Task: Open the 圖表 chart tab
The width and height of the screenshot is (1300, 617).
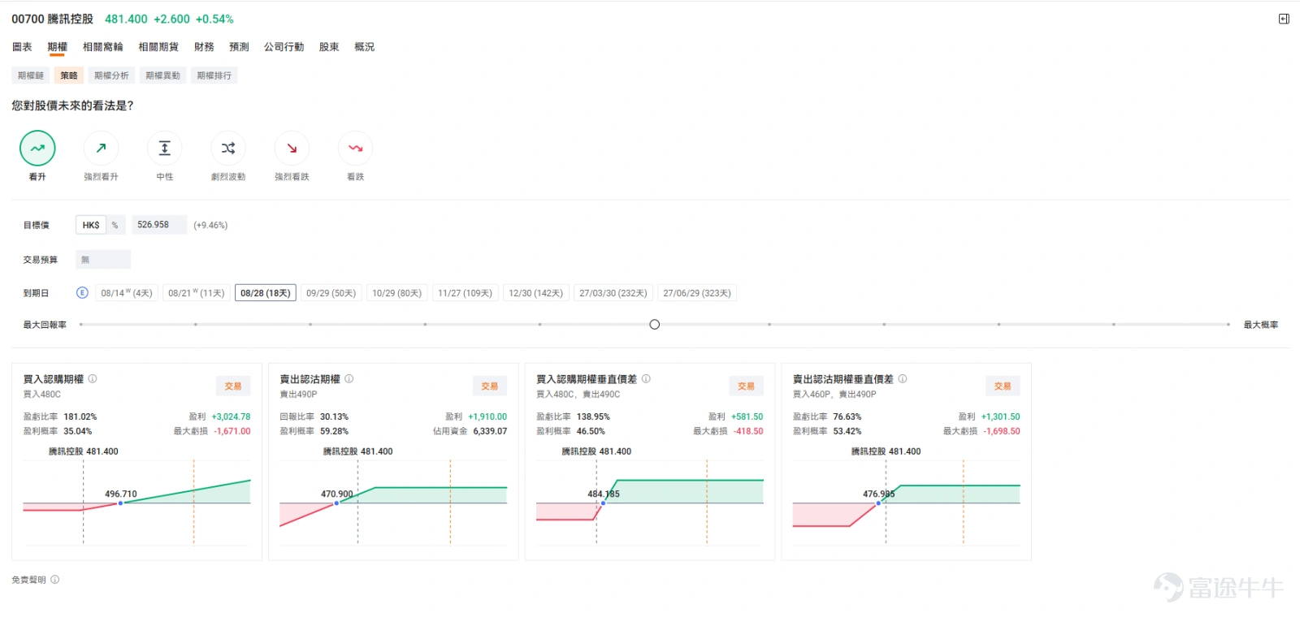Action: coord(22,47)
